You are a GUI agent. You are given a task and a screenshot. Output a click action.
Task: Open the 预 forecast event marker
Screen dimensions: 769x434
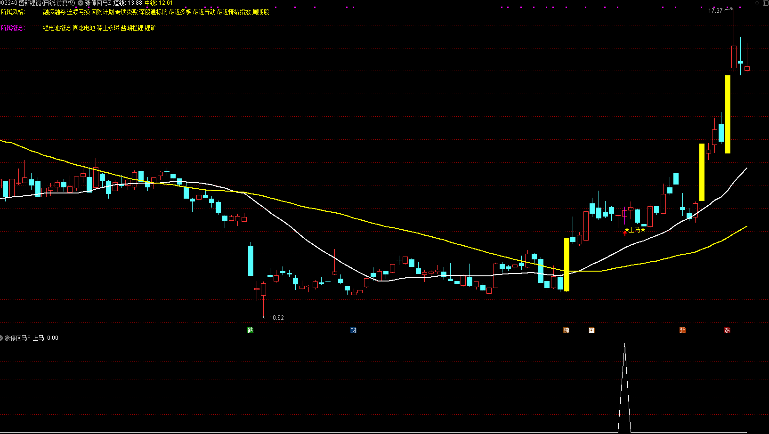point(682,330)
